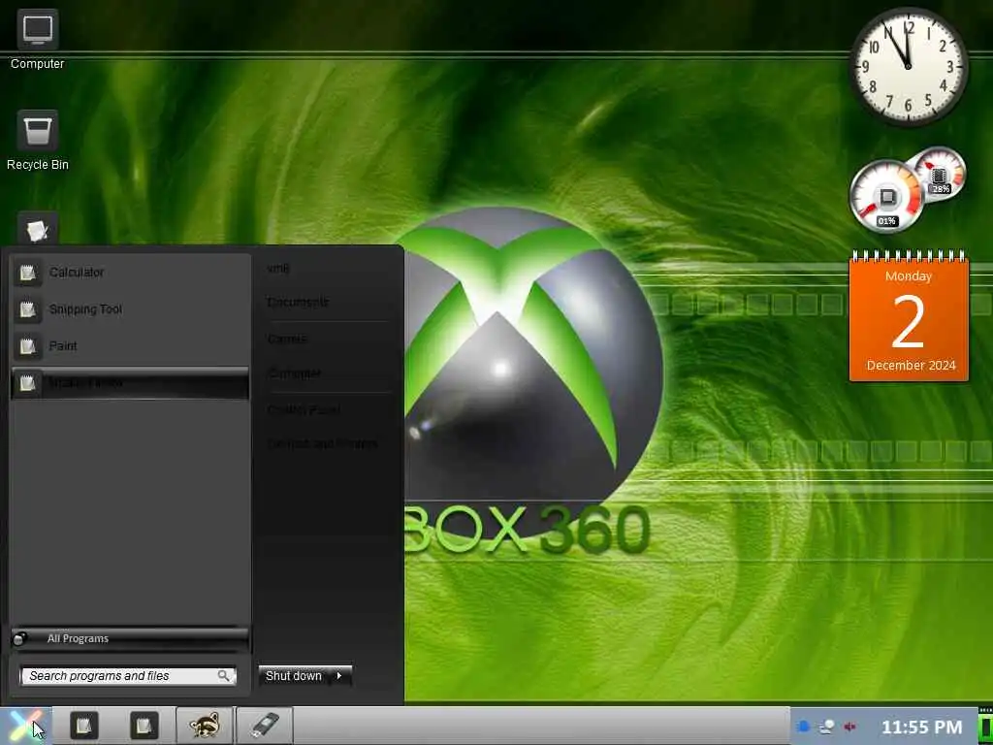Open the raccoon icon in the taskbar
The image size is (993, 745).
[x=205, y=726]
